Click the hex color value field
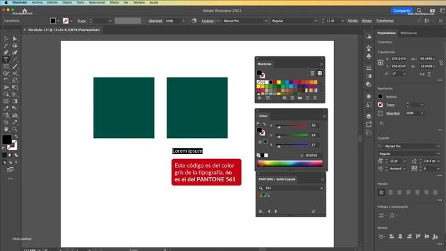Viewport: 446px width, 251px height. click(312, 155)
